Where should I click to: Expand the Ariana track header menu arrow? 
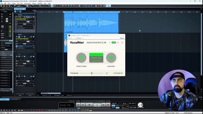[35, 15]
